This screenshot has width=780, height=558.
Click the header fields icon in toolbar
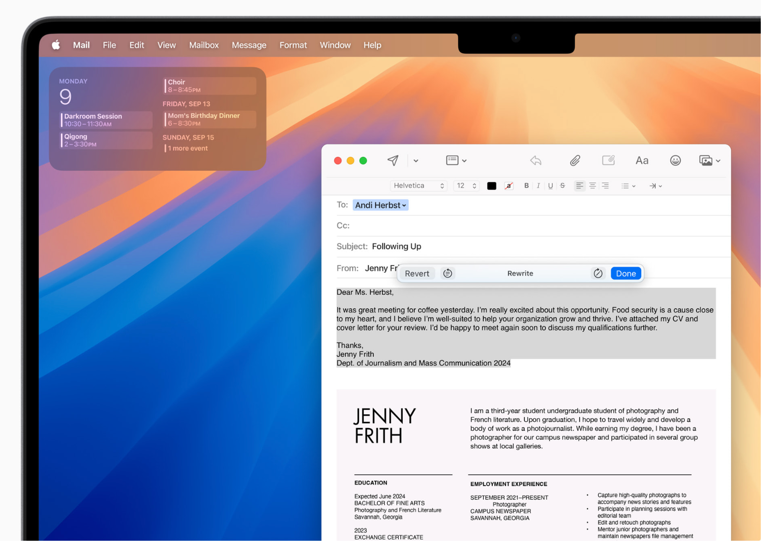point(452,160)
